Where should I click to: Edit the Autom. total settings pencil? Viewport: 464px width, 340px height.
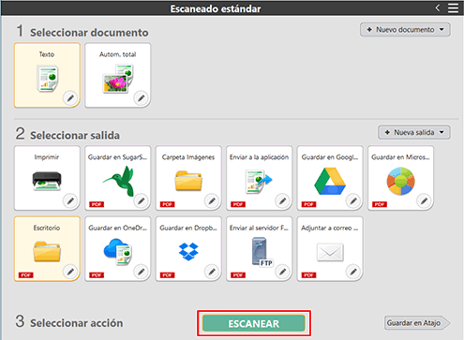point(142,98)
